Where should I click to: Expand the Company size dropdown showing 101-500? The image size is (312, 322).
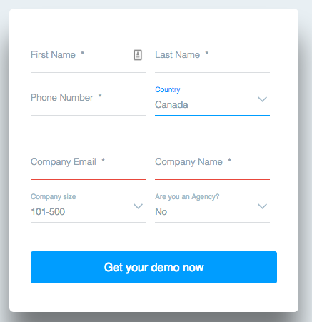click(88, 208)
